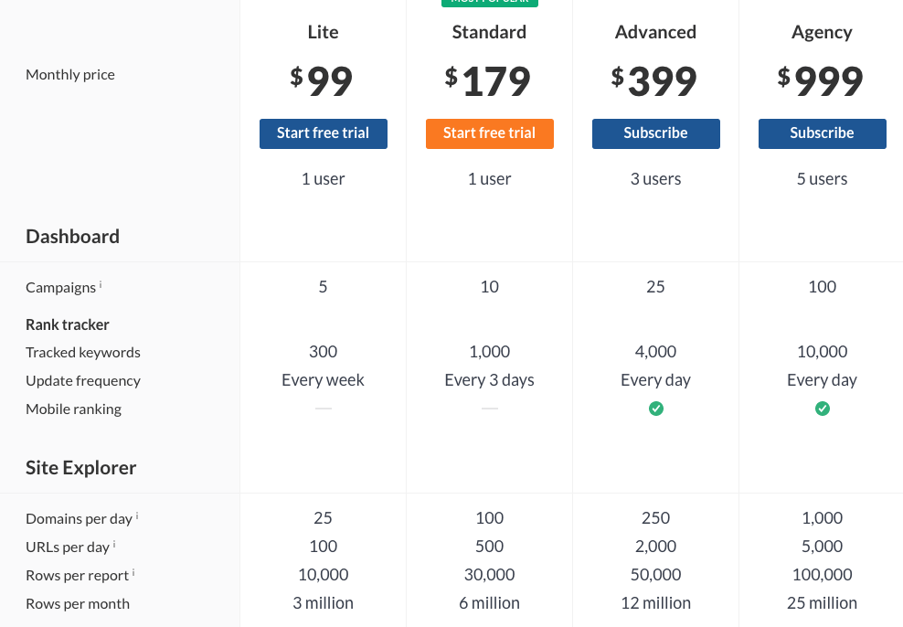The height and width of the screenshot is (627, 903).
Task: Click Standard plan Every 3 days value
Action: click(x=490, y=380)
